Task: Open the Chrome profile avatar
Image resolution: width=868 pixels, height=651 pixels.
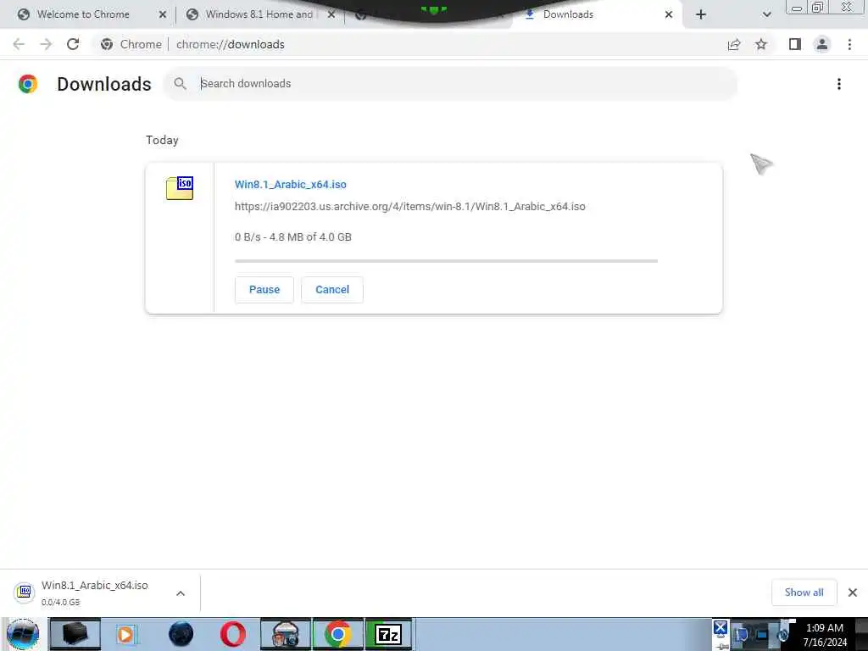Action: click(822, 44)
